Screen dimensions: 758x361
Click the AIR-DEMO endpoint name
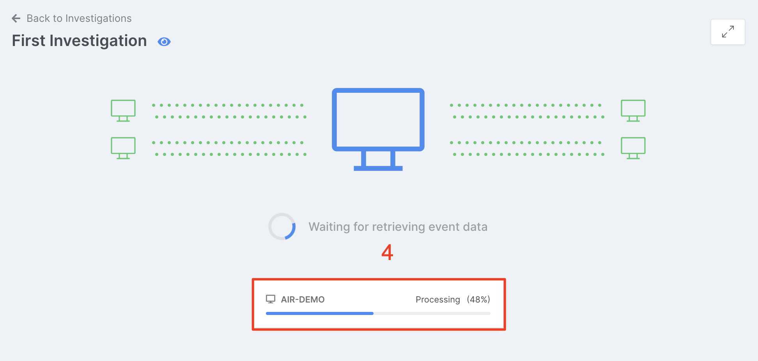point(303,299)
